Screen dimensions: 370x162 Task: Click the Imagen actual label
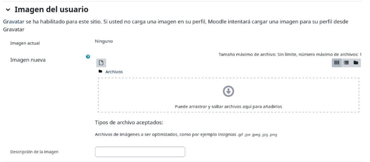point(25,43)
